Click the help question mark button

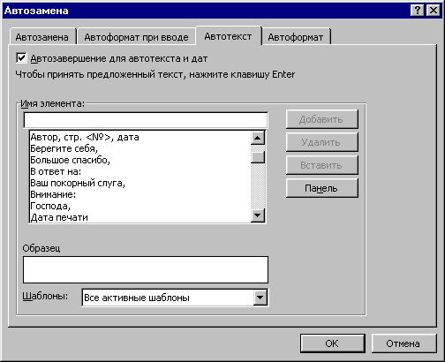(417, 11)
